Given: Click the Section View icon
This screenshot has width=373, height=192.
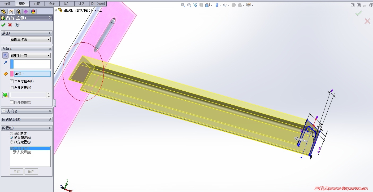Looking at the screenshot, I should tap(201, 5).
